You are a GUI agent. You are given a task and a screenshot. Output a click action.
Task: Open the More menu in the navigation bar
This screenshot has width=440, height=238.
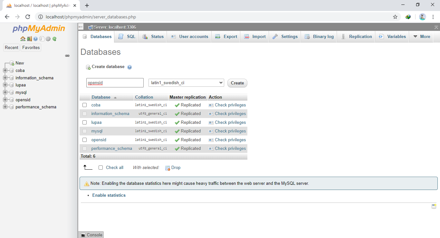[421, 36]
